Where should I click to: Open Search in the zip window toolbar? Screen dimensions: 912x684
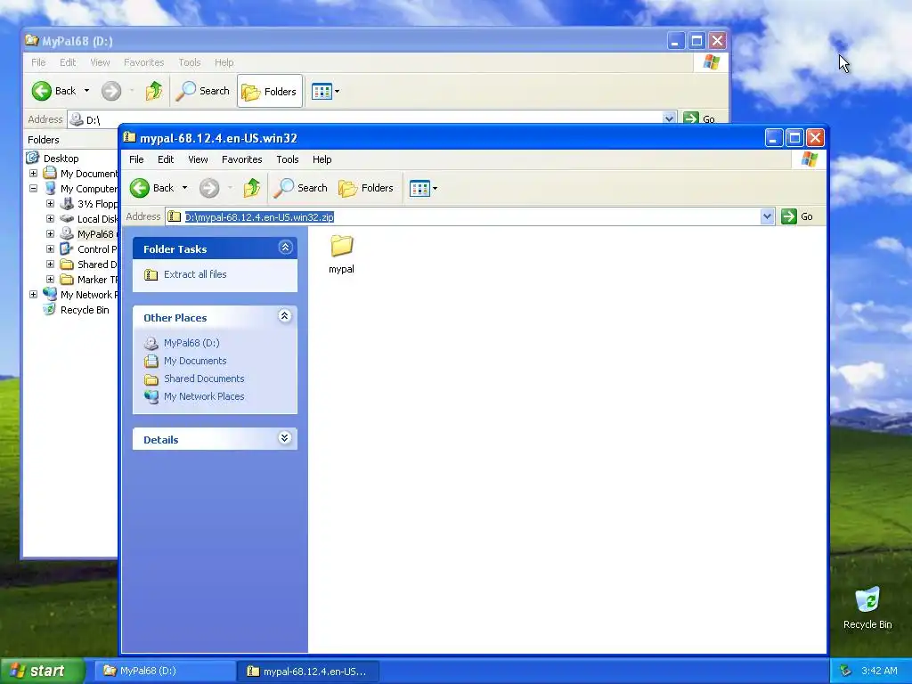[301, 188]
